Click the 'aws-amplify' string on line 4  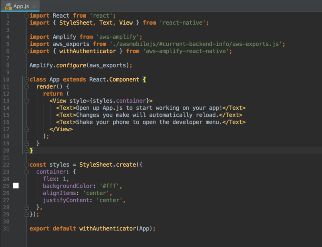tap(118, 37)
